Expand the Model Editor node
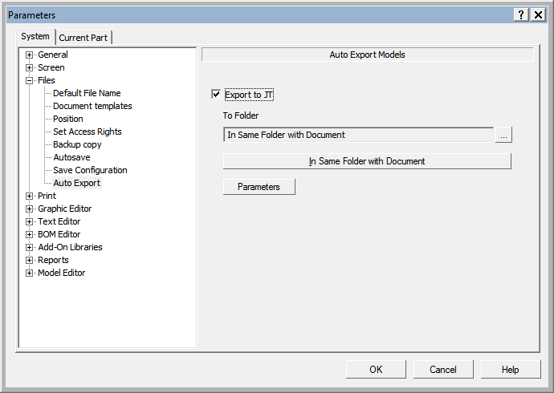 click(x=30, y=273)
